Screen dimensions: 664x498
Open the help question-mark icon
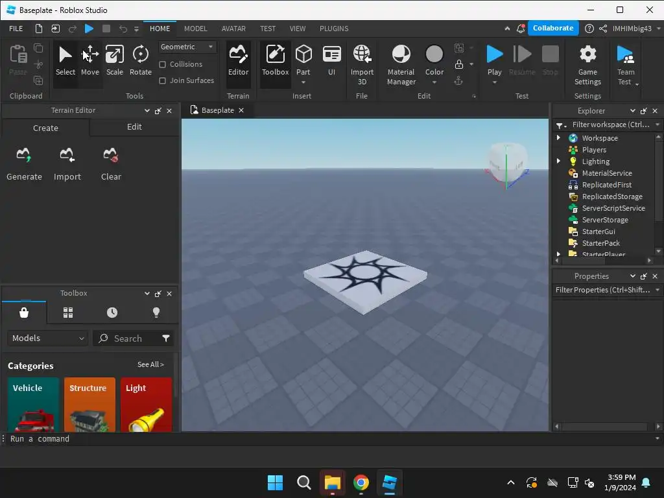589,29
